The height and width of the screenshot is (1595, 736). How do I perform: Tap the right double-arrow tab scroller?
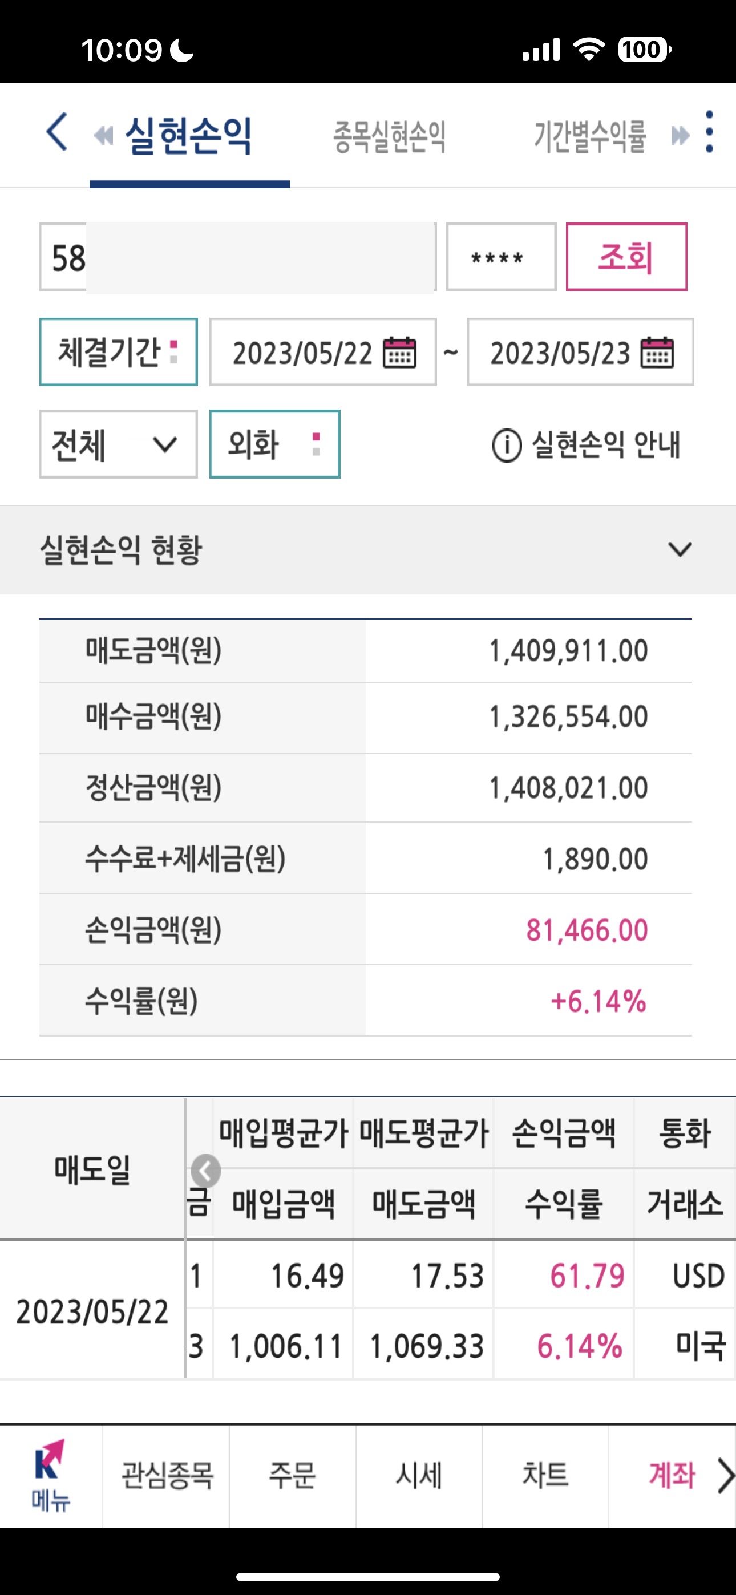click(680, 135)
